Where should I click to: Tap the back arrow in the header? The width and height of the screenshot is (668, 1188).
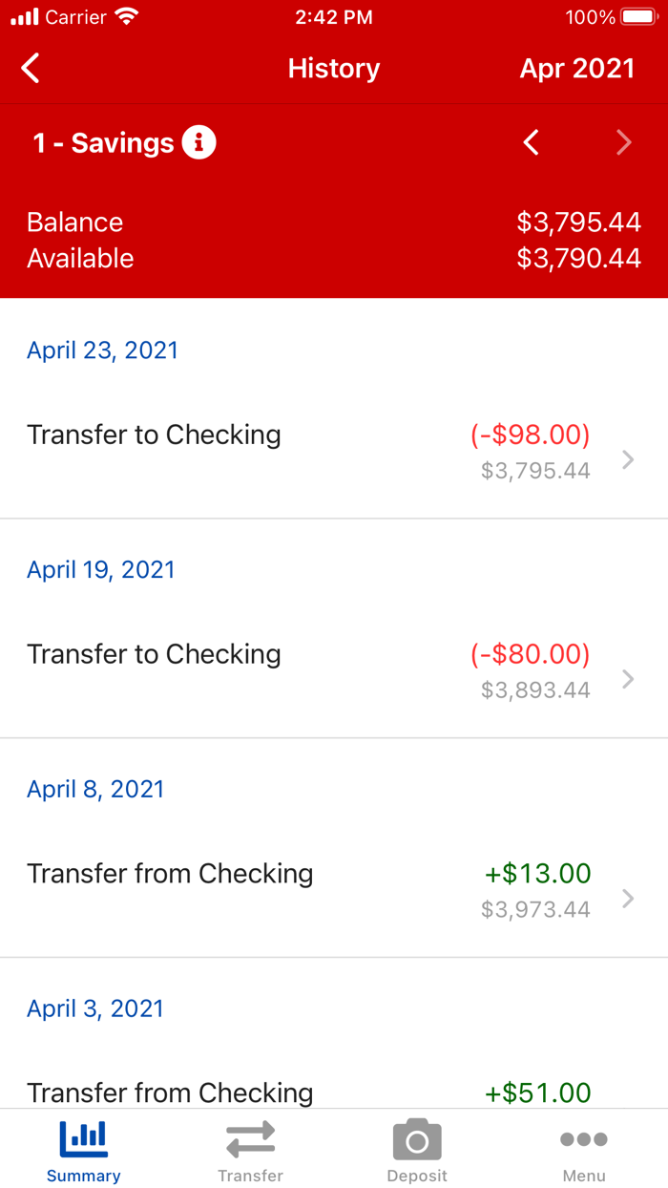[30, 68]
